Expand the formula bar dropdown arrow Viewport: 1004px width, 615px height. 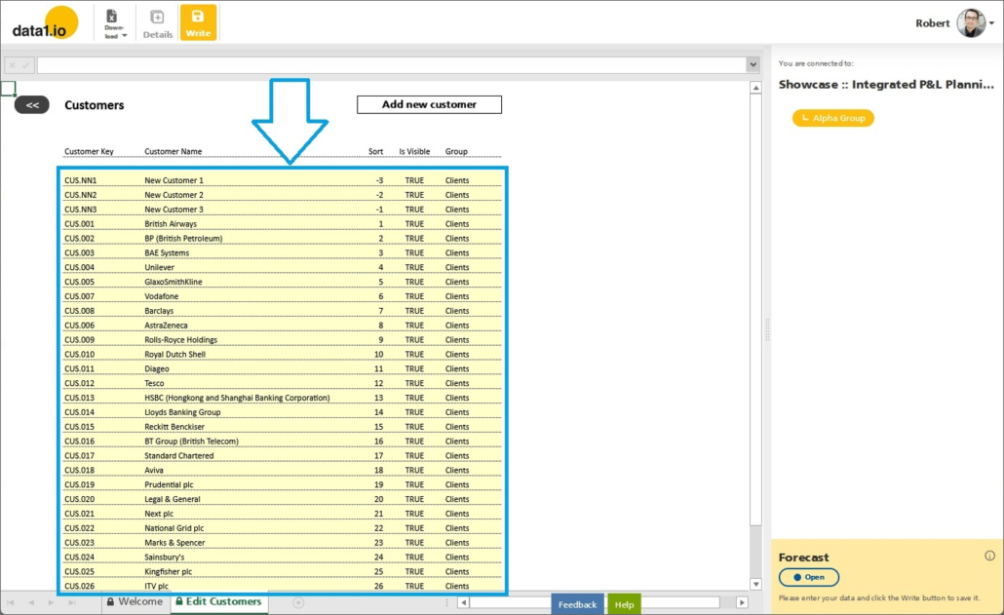click(x=753, y=65)
